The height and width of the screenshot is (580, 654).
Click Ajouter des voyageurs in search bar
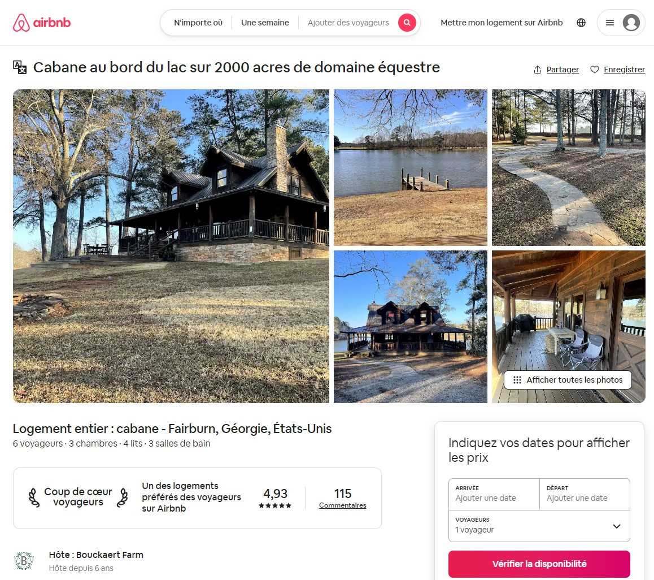[348, 23]
